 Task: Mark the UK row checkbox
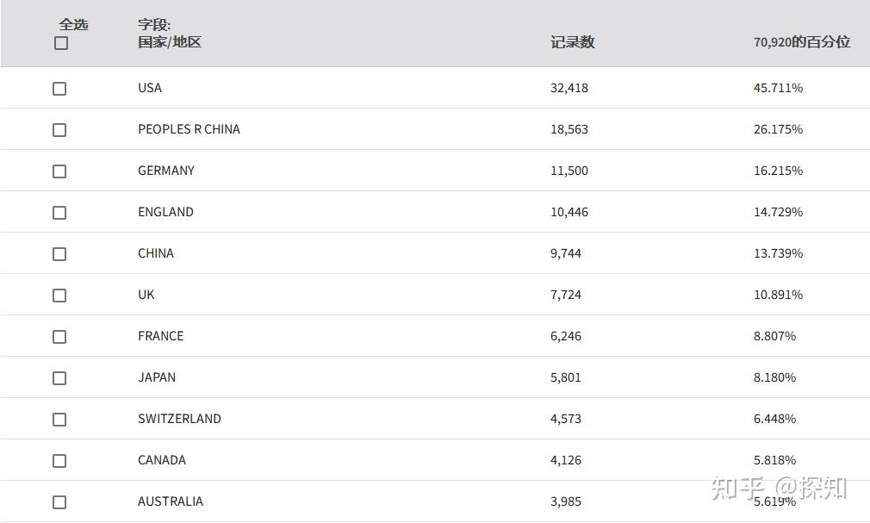tap(59, 296)
